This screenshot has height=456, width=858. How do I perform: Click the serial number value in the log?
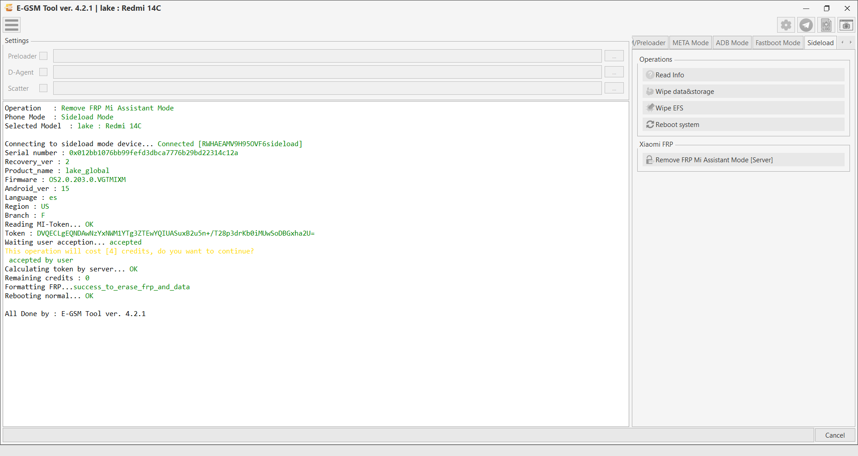[153, 153]
